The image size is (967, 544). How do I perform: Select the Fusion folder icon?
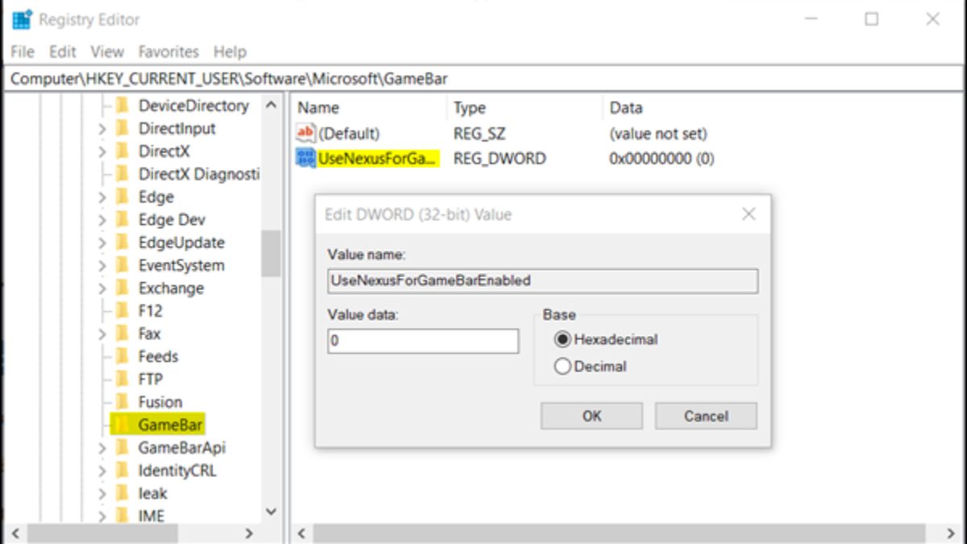point(122,401)
